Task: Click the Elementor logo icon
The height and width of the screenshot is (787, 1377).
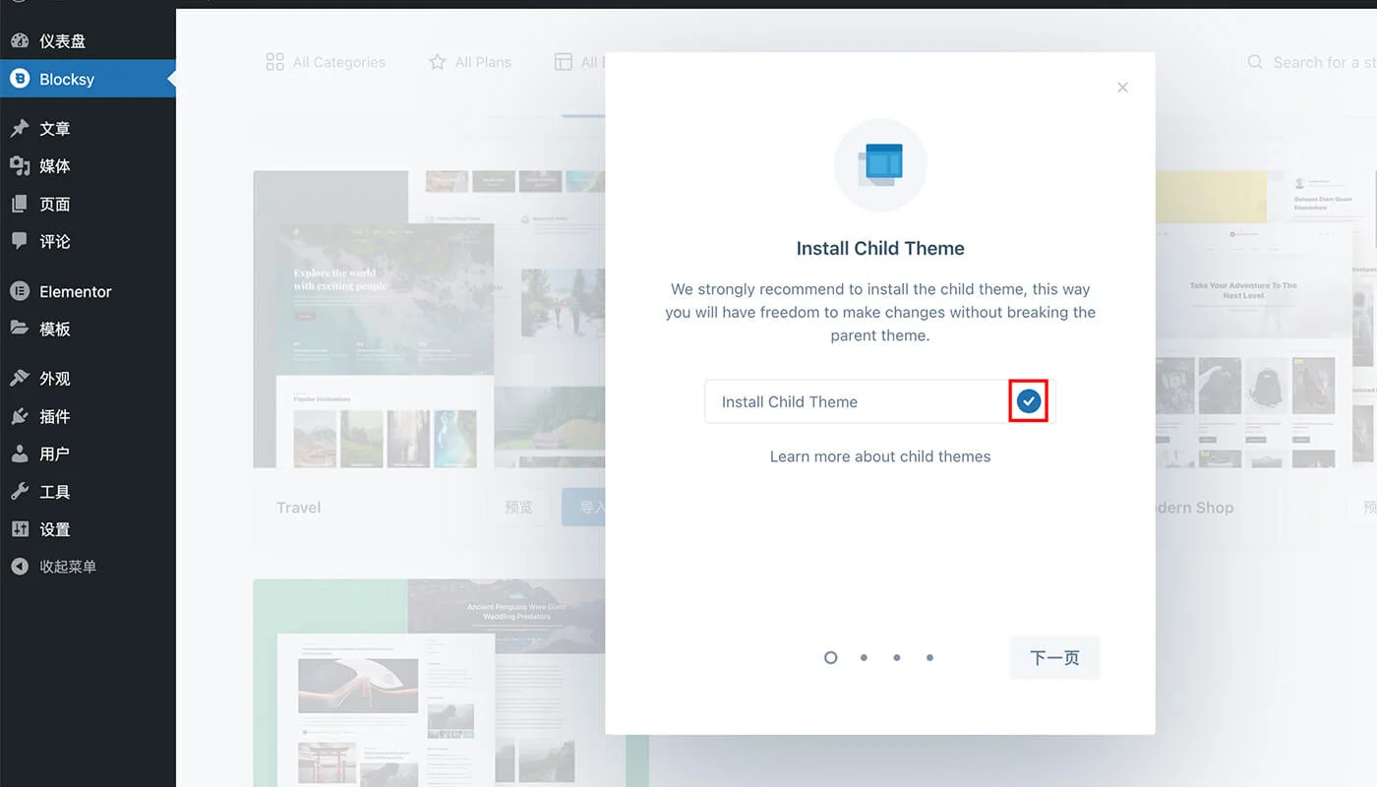Action: (x=20, y=291)
